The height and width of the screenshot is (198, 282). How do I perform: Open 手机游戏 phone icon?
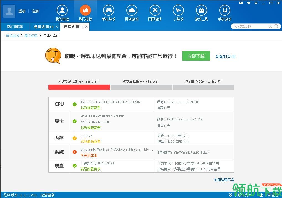(x=224, y=10)
